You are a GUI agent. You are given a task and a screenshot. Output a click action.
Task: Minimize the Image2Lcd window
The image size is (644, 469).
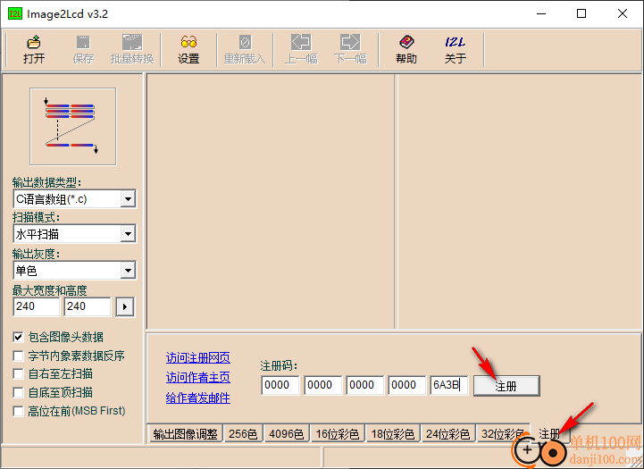(x=541, y=13)
